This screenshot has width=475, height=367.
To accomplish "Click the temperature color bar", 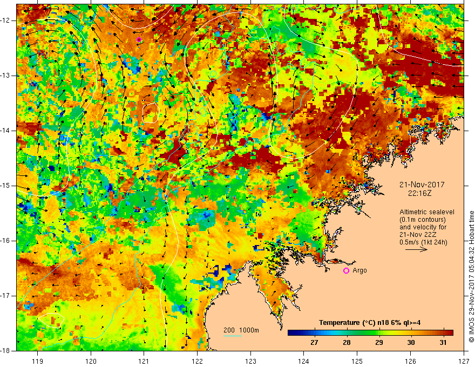I will [x=370, y=332].
